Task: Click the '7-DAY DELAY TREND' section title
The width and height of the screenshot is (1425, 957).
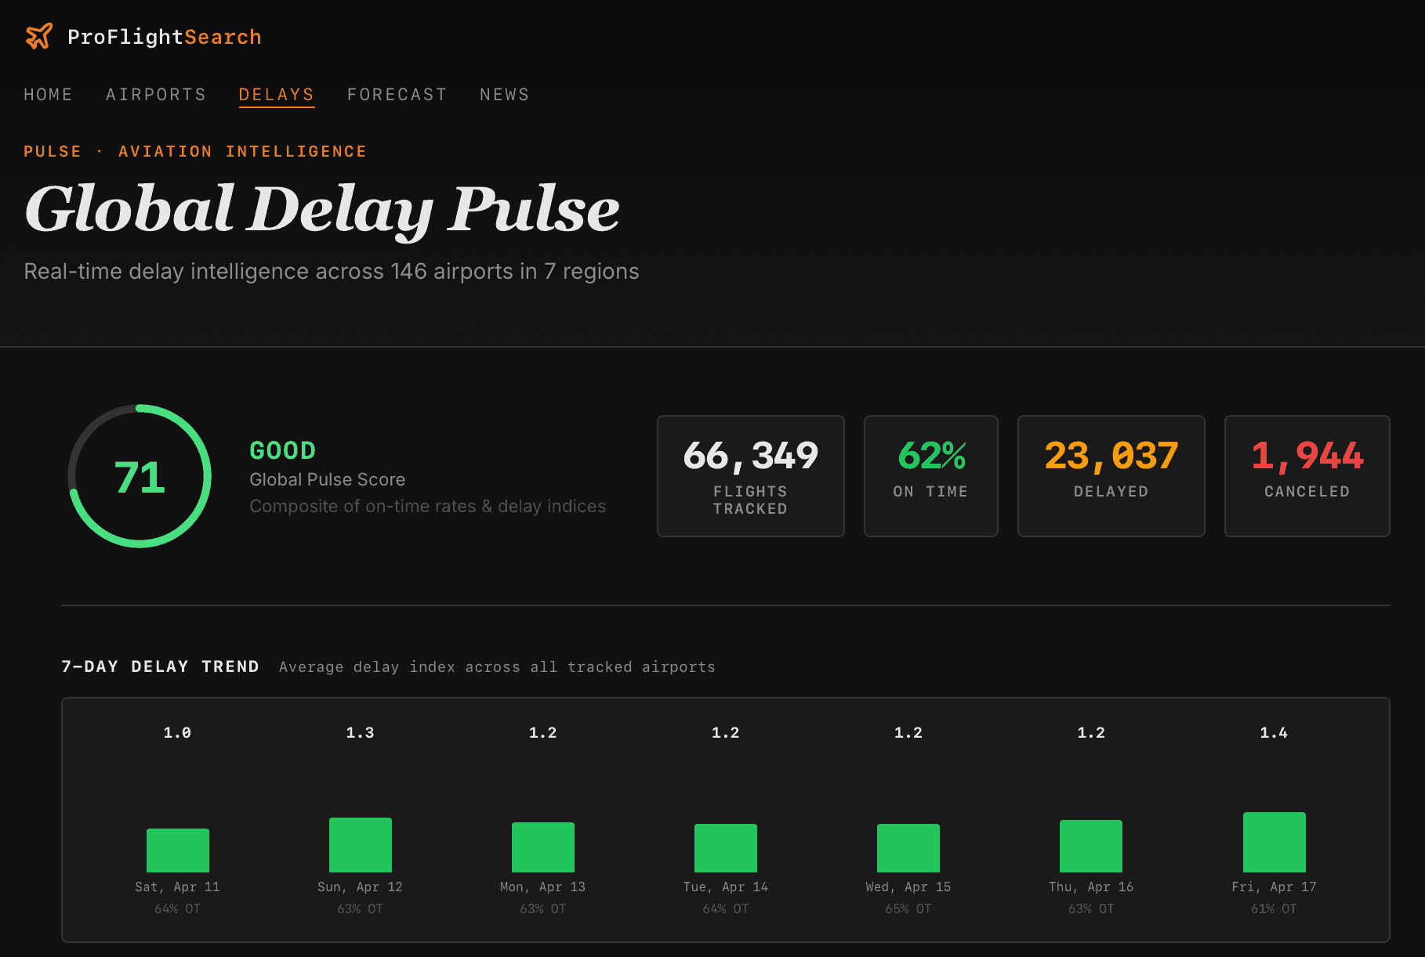Action: pos(160,666)
